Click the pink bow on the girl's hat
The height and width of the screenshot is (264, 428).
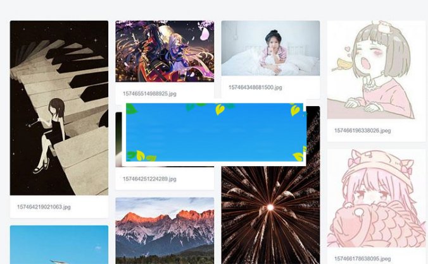(x=406, y=167)
